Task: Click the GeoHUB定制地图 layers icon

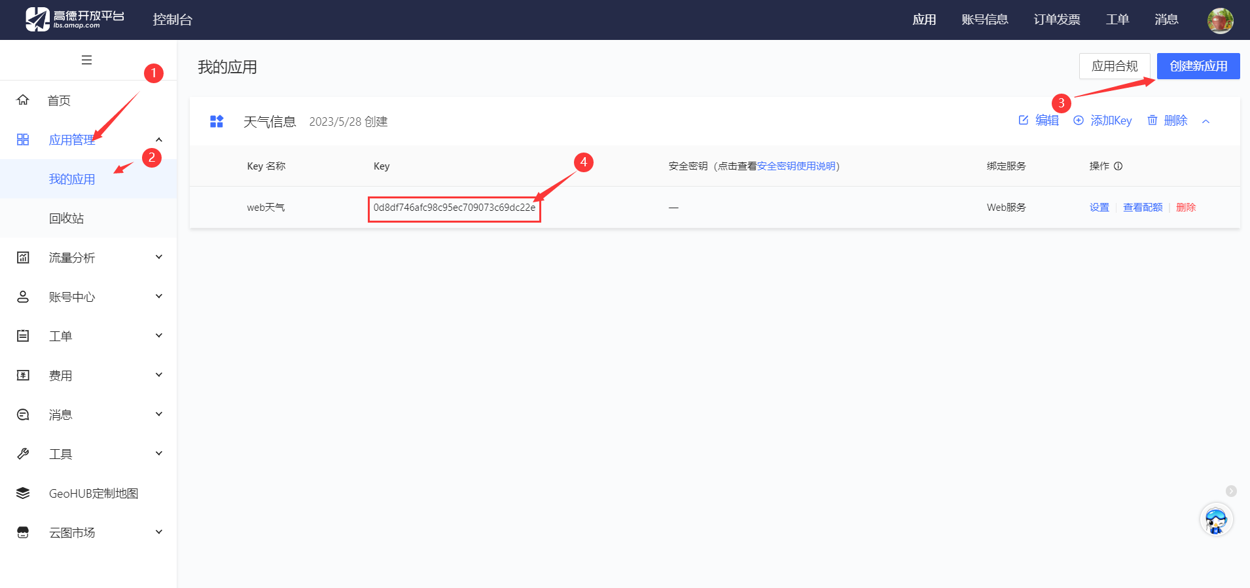Action: pos(23,494)
